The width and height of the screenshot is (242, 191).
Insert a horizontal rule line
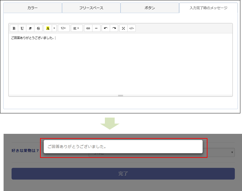coord(96,28)
